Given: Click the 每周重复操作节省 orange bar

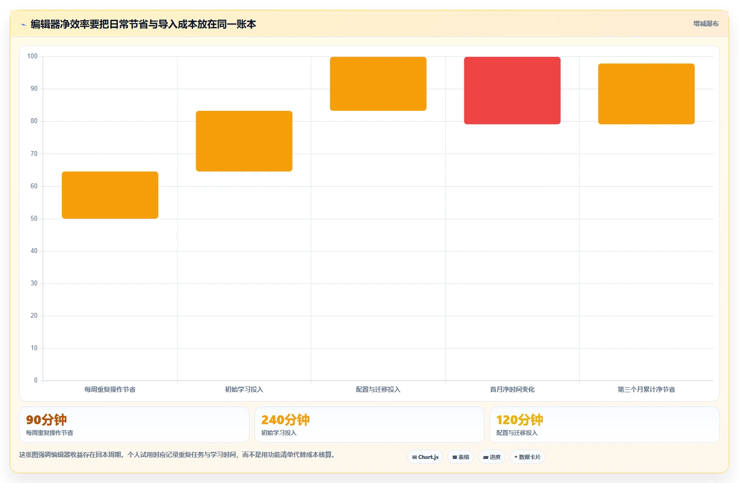Looking at the screenshot, I should 110,195.
